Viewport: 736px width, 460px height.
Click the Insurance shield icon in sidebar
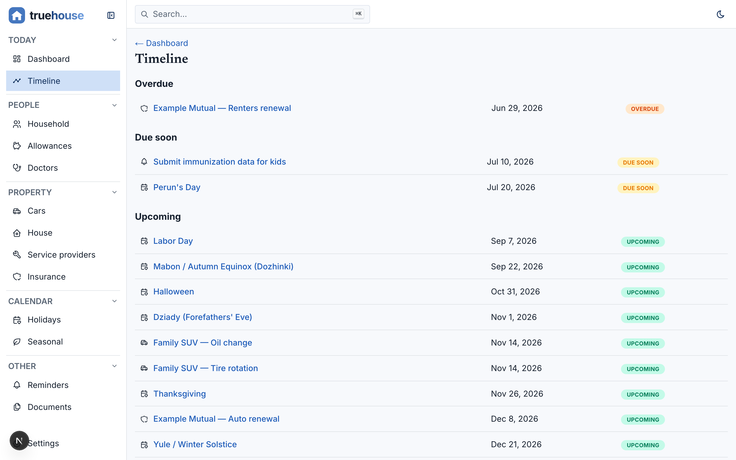tap(17, 277)
